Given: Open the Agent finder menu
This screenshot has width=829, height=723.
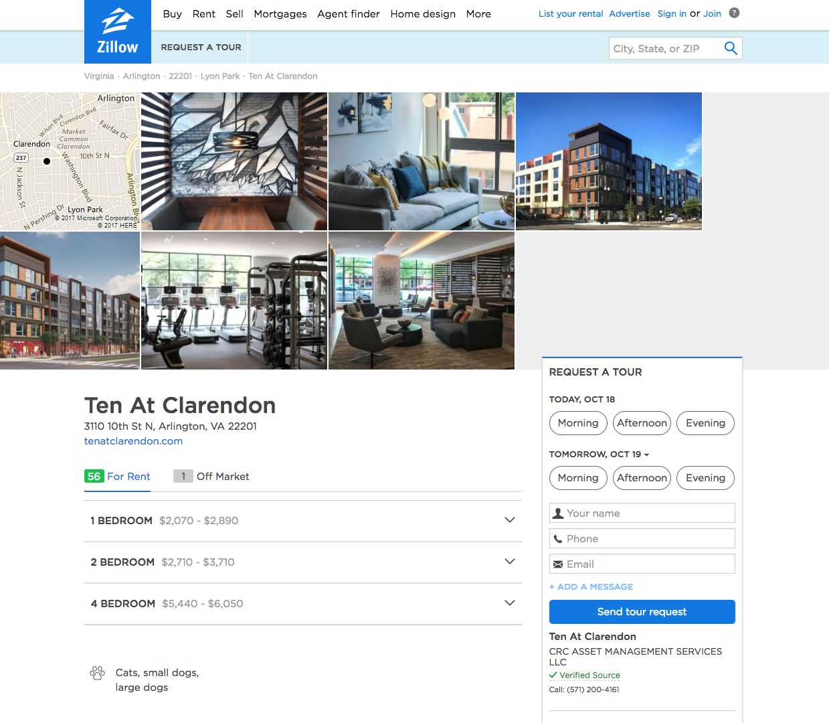Looking at the screenshot, I should pyautogui.click(x=349, y=13).
